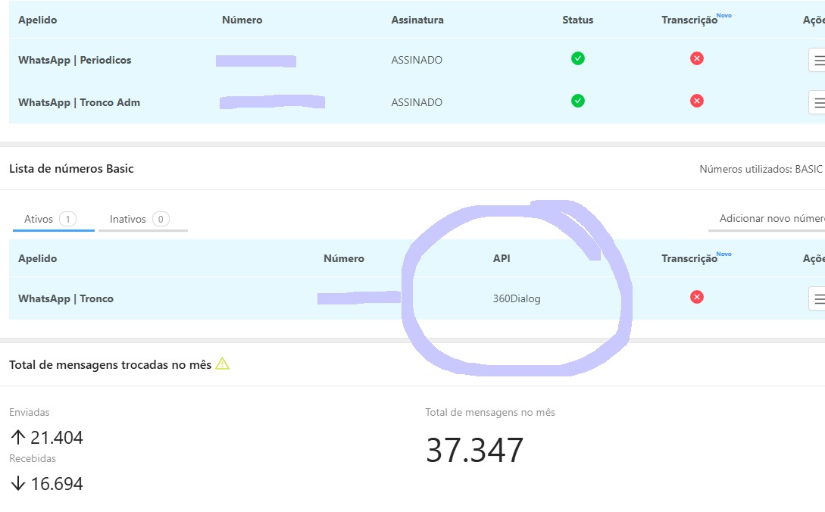The width and height of the screenshot is (825, 512).
Task: Open the actions menu for WhatsApp | Tronco Adm
Action: tap(817, 101)
